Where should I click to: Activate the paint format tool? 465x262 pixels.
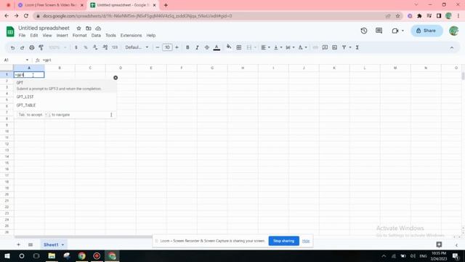click(x=41, y=47)
